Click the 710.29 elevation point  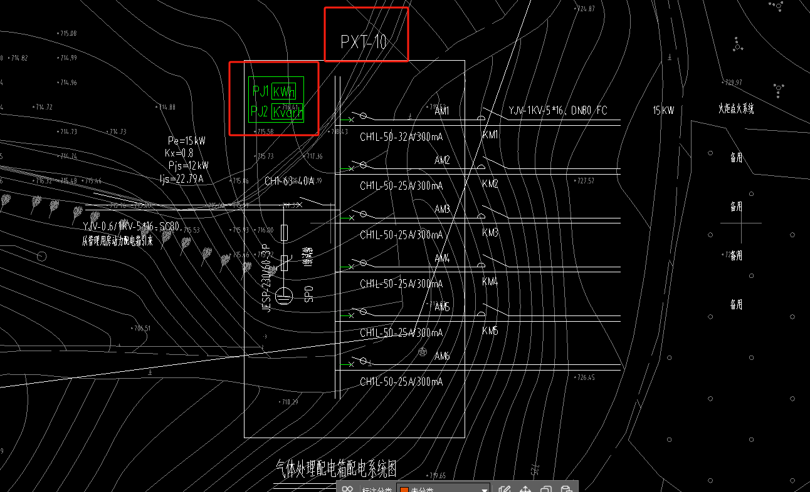click(x=288, y=402)
